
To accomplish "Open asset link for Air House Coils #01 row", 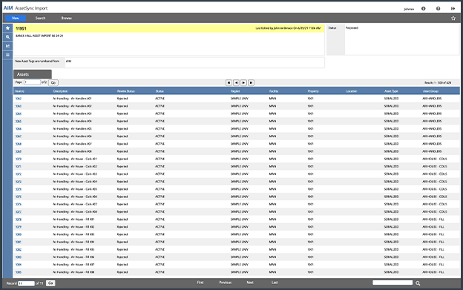I will coord(19,159).
